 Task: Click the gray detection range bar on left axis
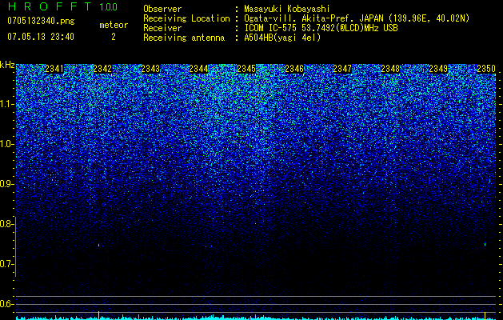click(15, 246)
